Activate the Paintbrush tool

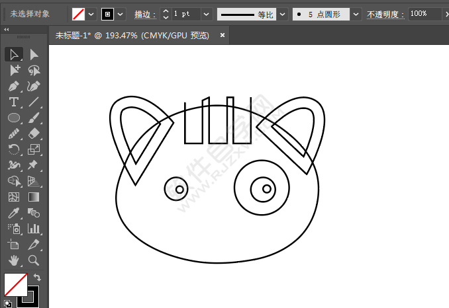point(34,118)
